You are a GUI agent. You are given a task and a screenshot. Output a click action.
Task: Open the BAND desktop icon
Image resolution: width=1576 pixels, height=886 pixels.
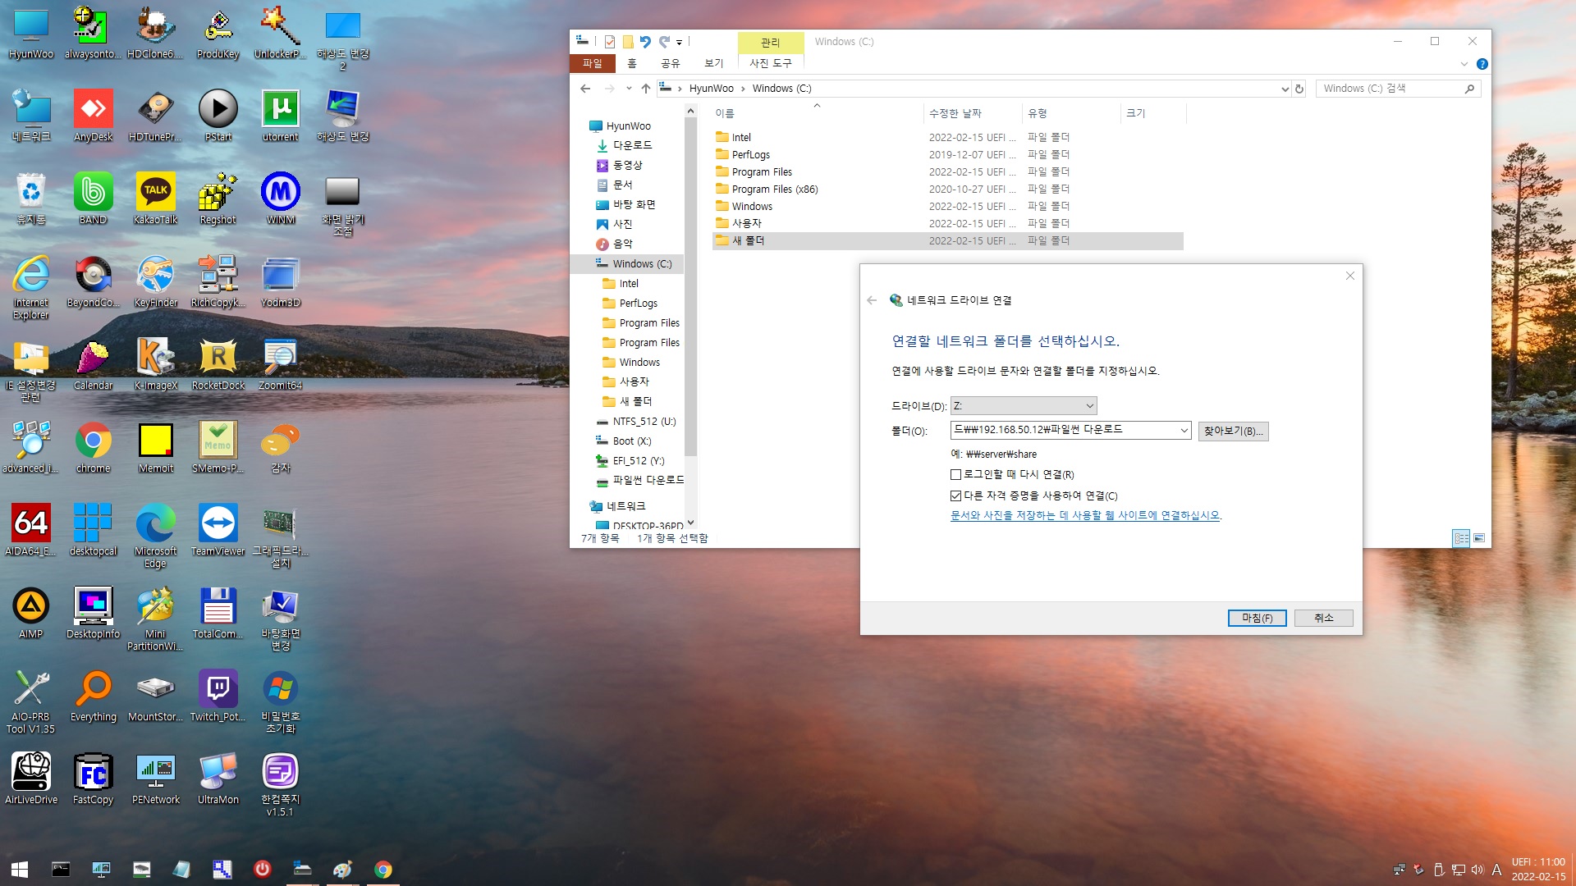coord(93,199)
